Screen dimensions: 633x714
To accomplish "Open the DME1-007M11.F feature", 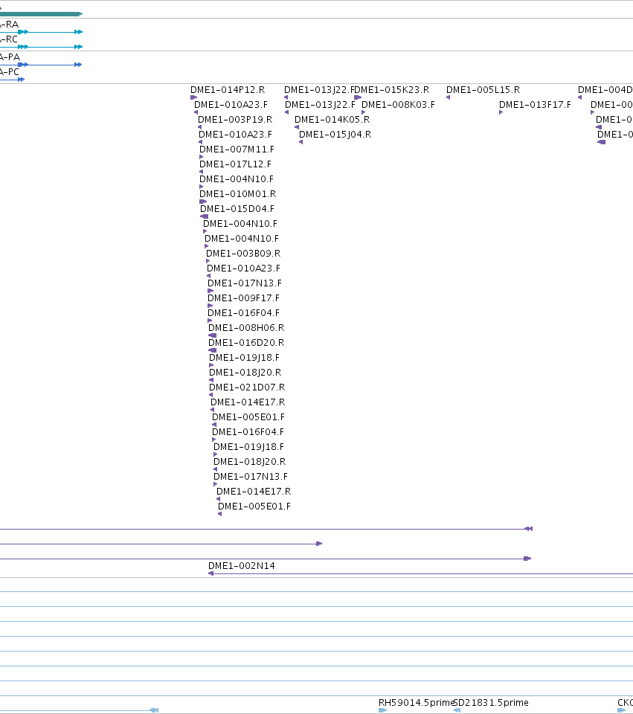I will click(x=237, y=149).
